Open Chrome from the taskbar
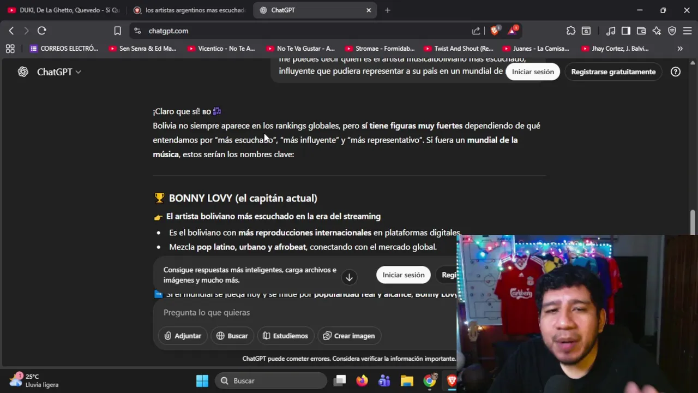698x393 pixels. pos(430,380)
